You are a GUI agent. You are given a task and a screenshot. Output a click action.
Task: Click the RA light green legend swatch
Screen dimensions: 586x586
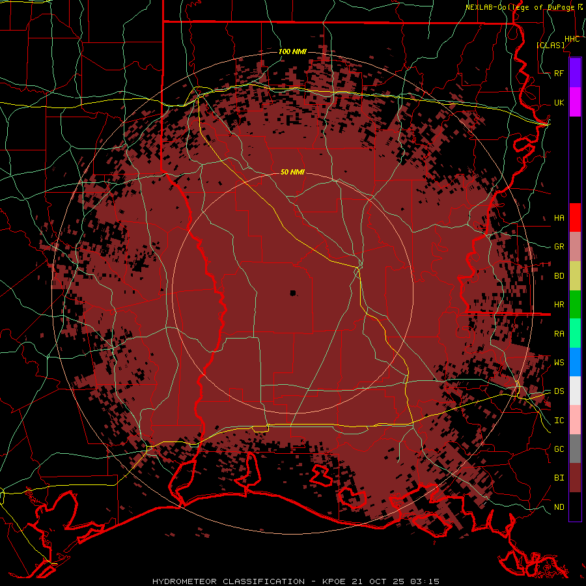(x=575, y=333)
